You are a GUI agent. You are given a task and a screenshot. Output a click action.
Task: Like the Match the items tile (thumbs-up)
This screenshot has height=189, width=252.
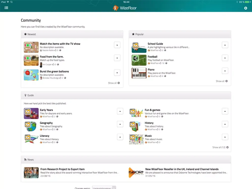(55, 50)
